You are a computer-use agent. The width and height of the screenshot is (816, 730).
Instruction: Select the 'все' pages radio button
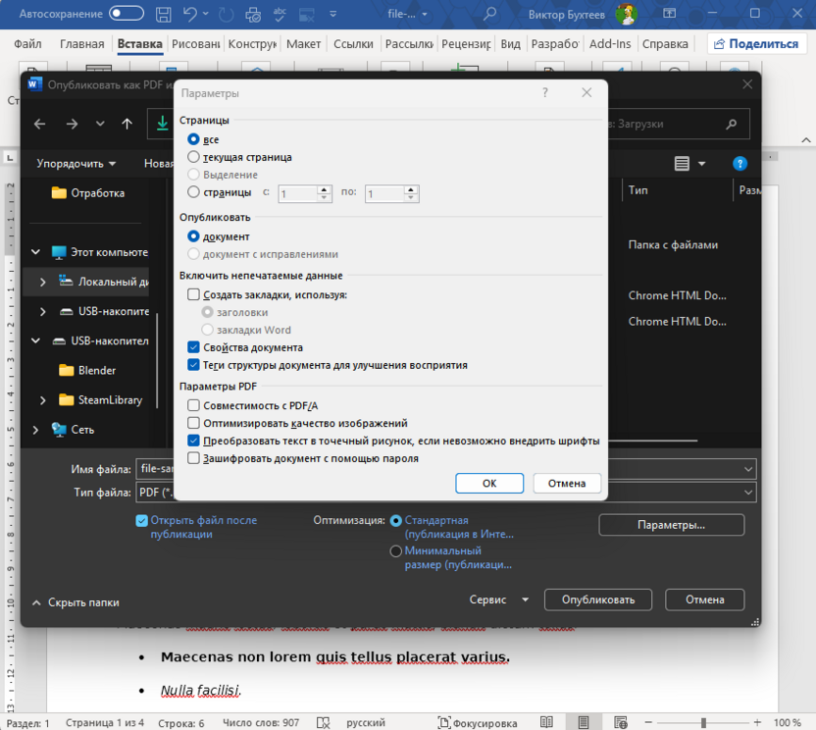click(193, 139)
